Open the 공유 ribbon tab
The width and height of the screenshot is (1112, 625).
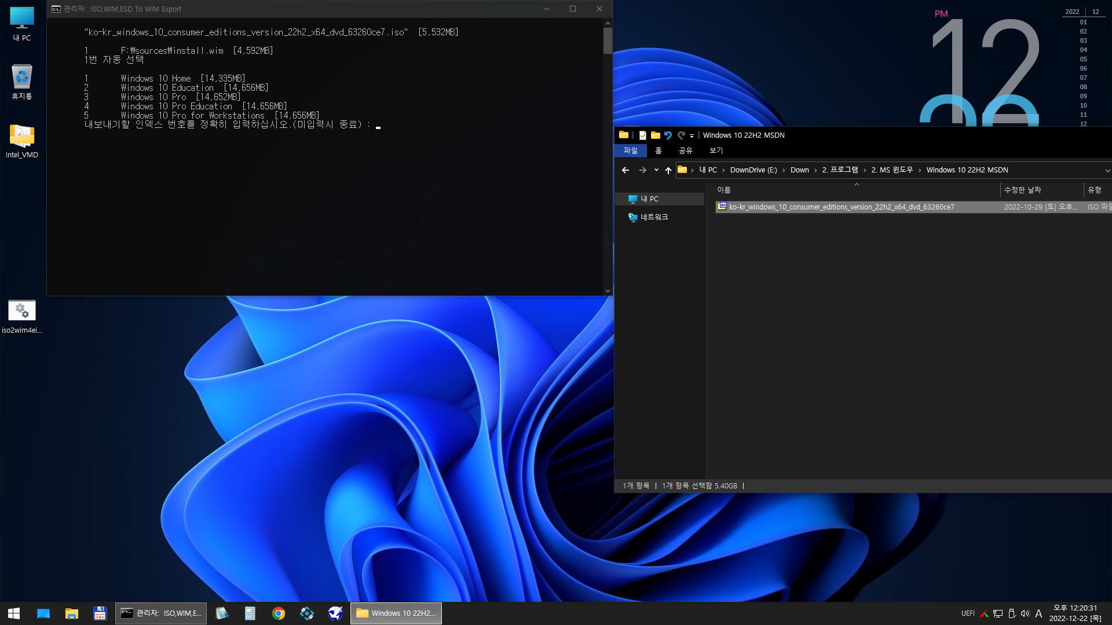[x=686, y=150]
